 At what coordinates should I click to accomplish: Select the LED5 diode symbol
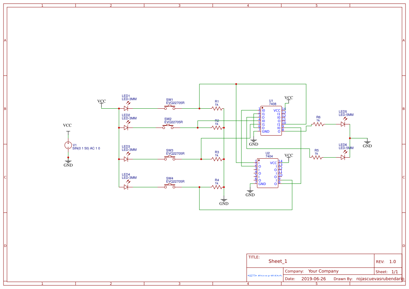point(343,124)
